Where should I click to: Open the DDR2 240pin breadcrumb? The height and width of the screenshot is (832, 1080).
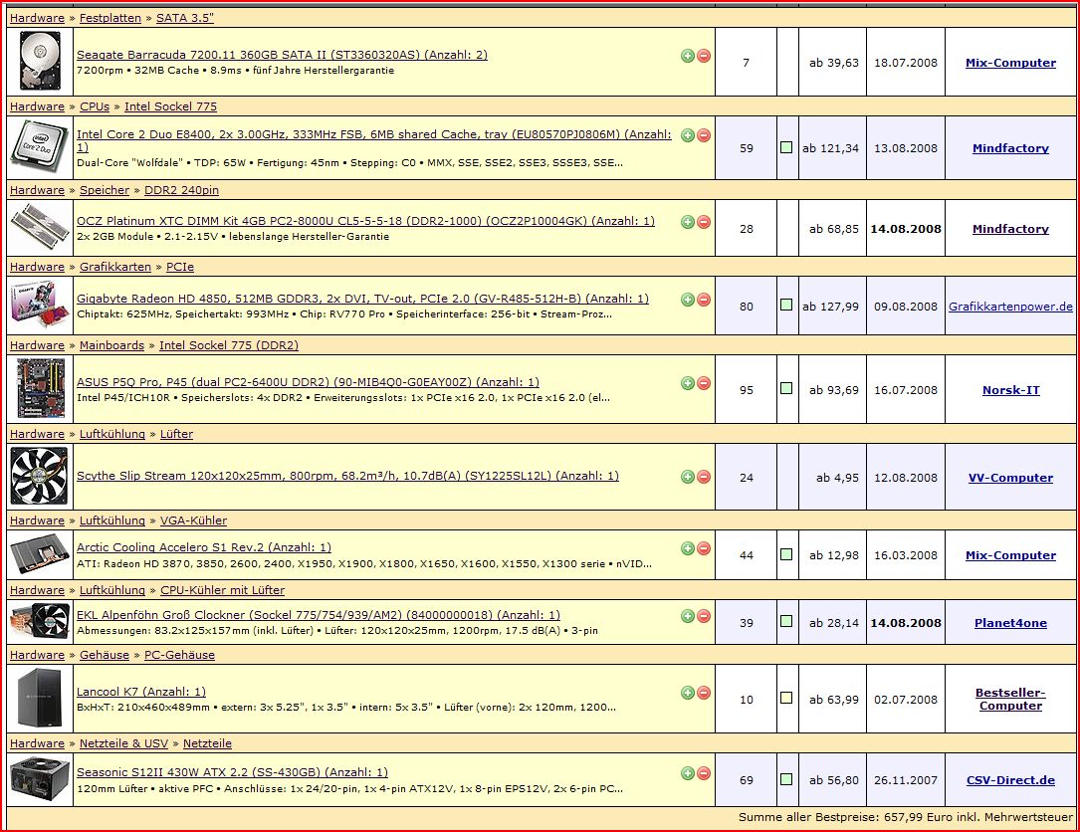[181, 190]
